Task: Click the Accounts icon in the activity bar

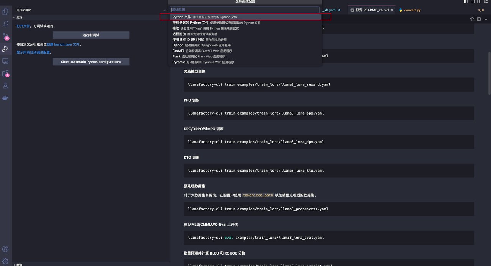Action: 5,249
